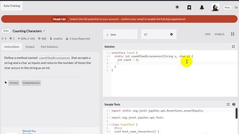Enable EMACS editor mode
Viewport: 239px width, 134px height.
point(219,34)
